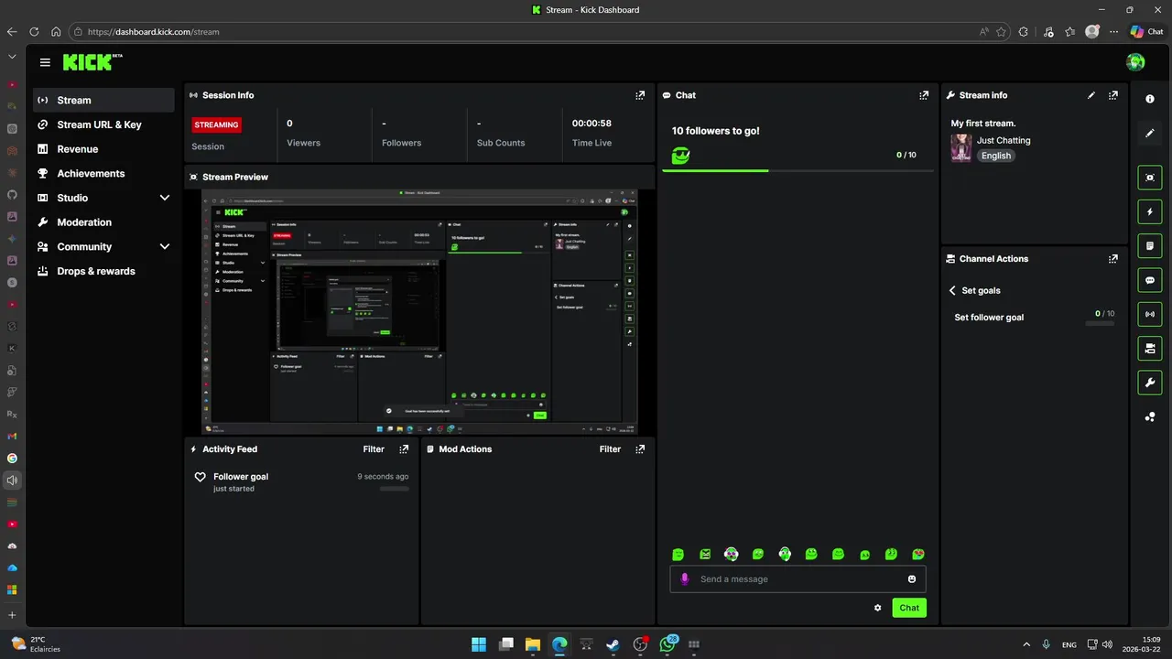Open the Activity Feed Filter dropdown

point(374,449)
